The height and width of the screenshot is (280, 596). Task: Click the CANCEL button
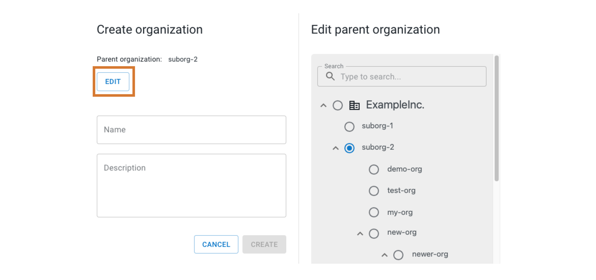(x=216, y=244)
